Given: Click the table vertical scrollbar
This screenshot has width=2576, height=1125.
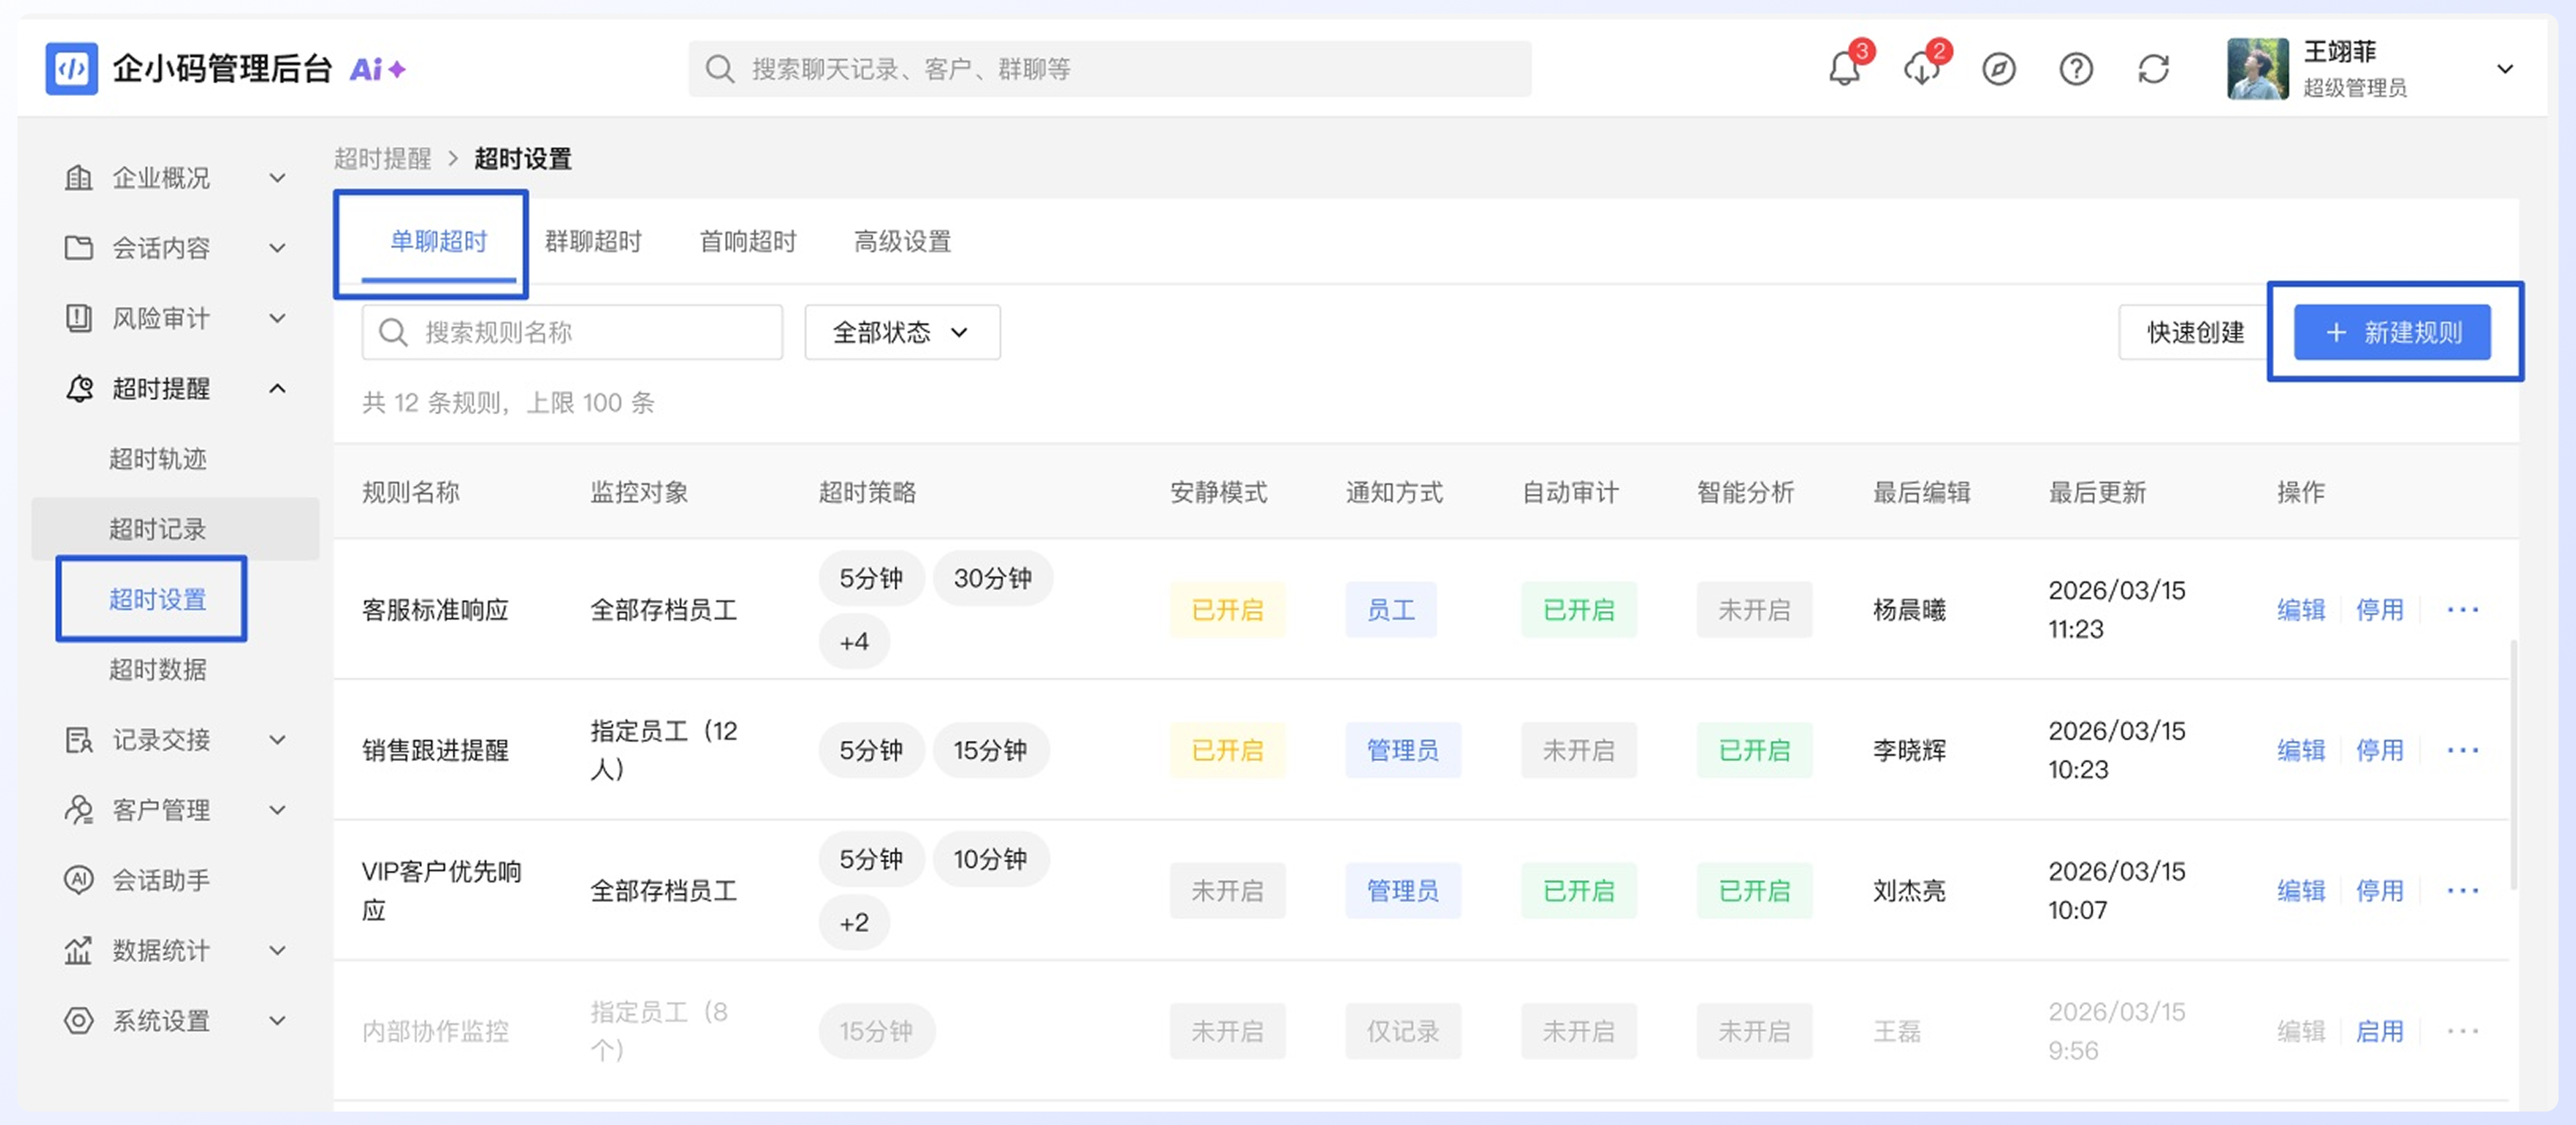Looking at the screenshot, I should pyautogui.click(x=2513, y=764).
